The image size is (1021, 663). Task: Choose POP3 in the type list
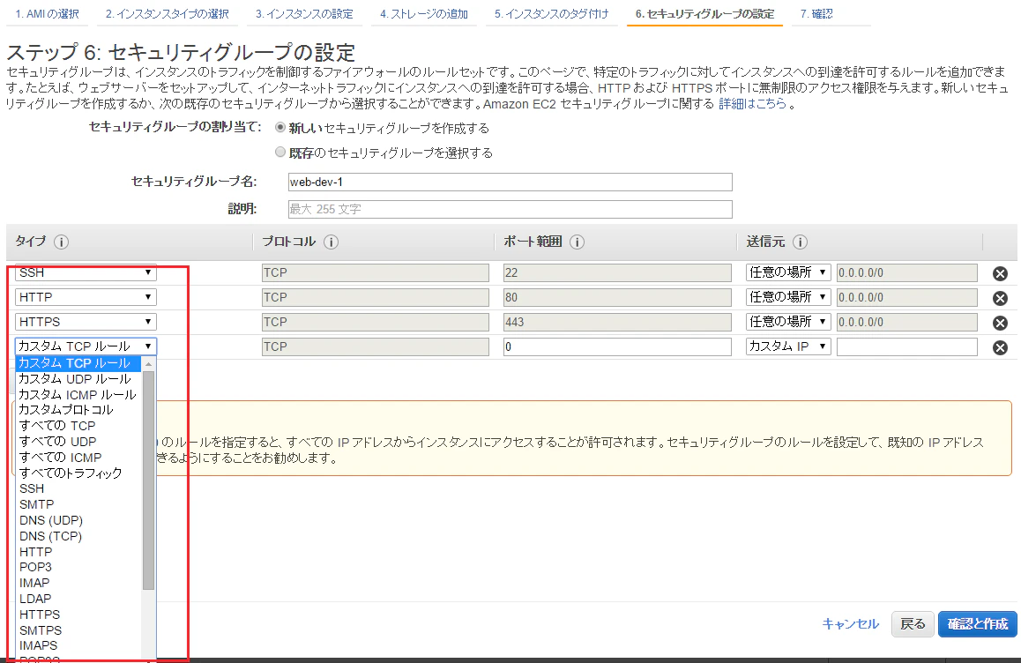coord(78,567)
